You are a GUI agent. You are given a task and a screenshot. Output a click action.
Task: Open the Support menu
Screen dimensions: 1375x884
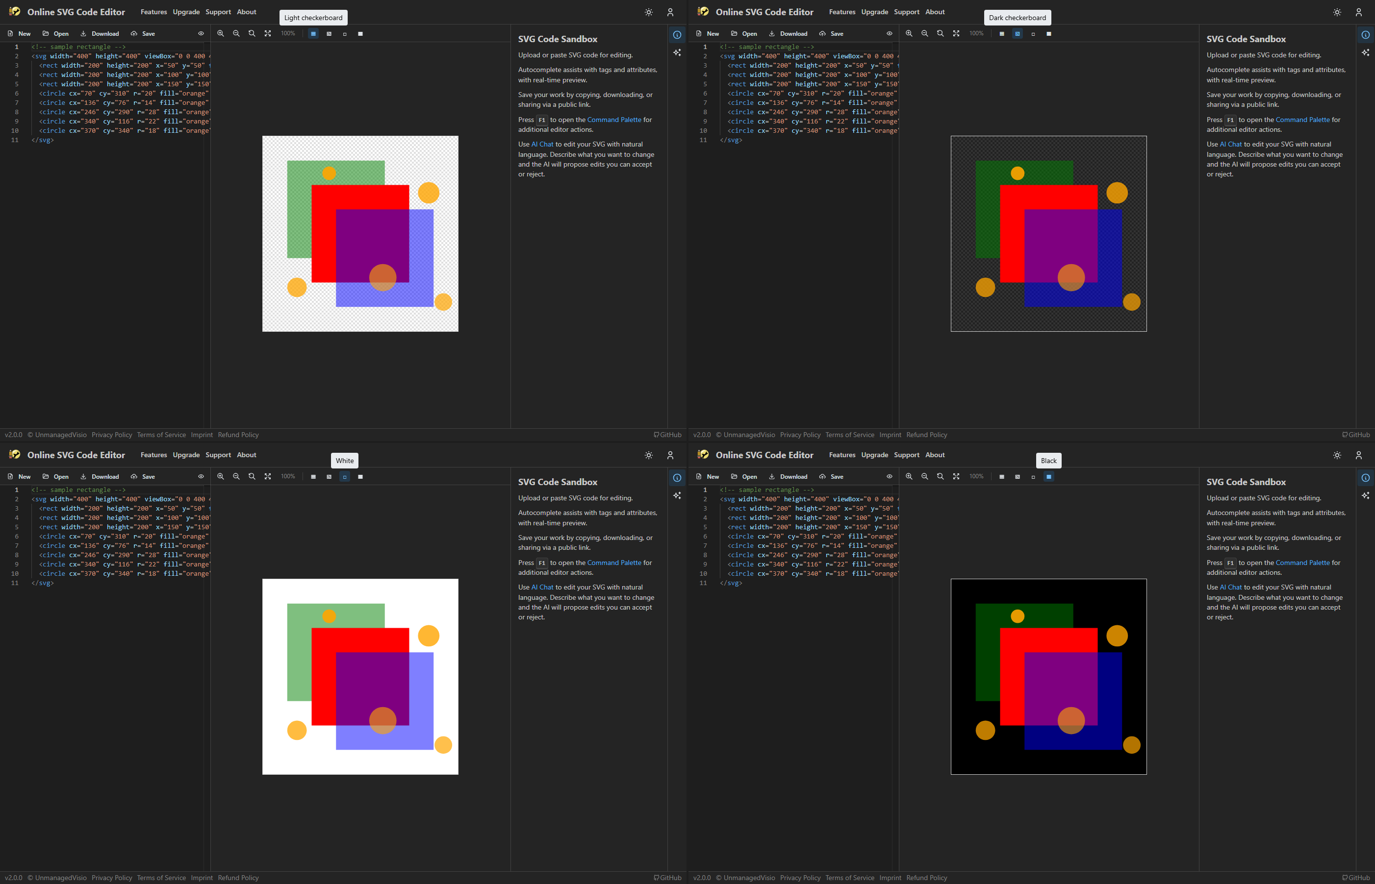tap(218, 11)
